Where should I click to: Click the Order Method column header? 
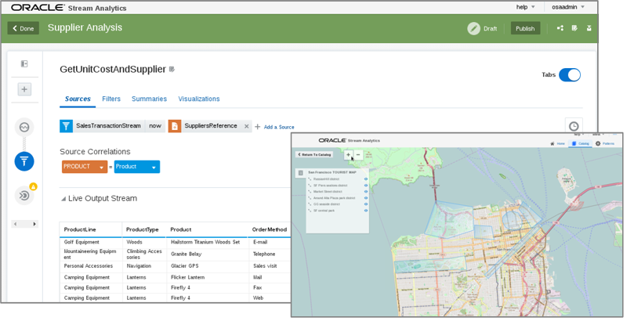(x=270, y=229)
